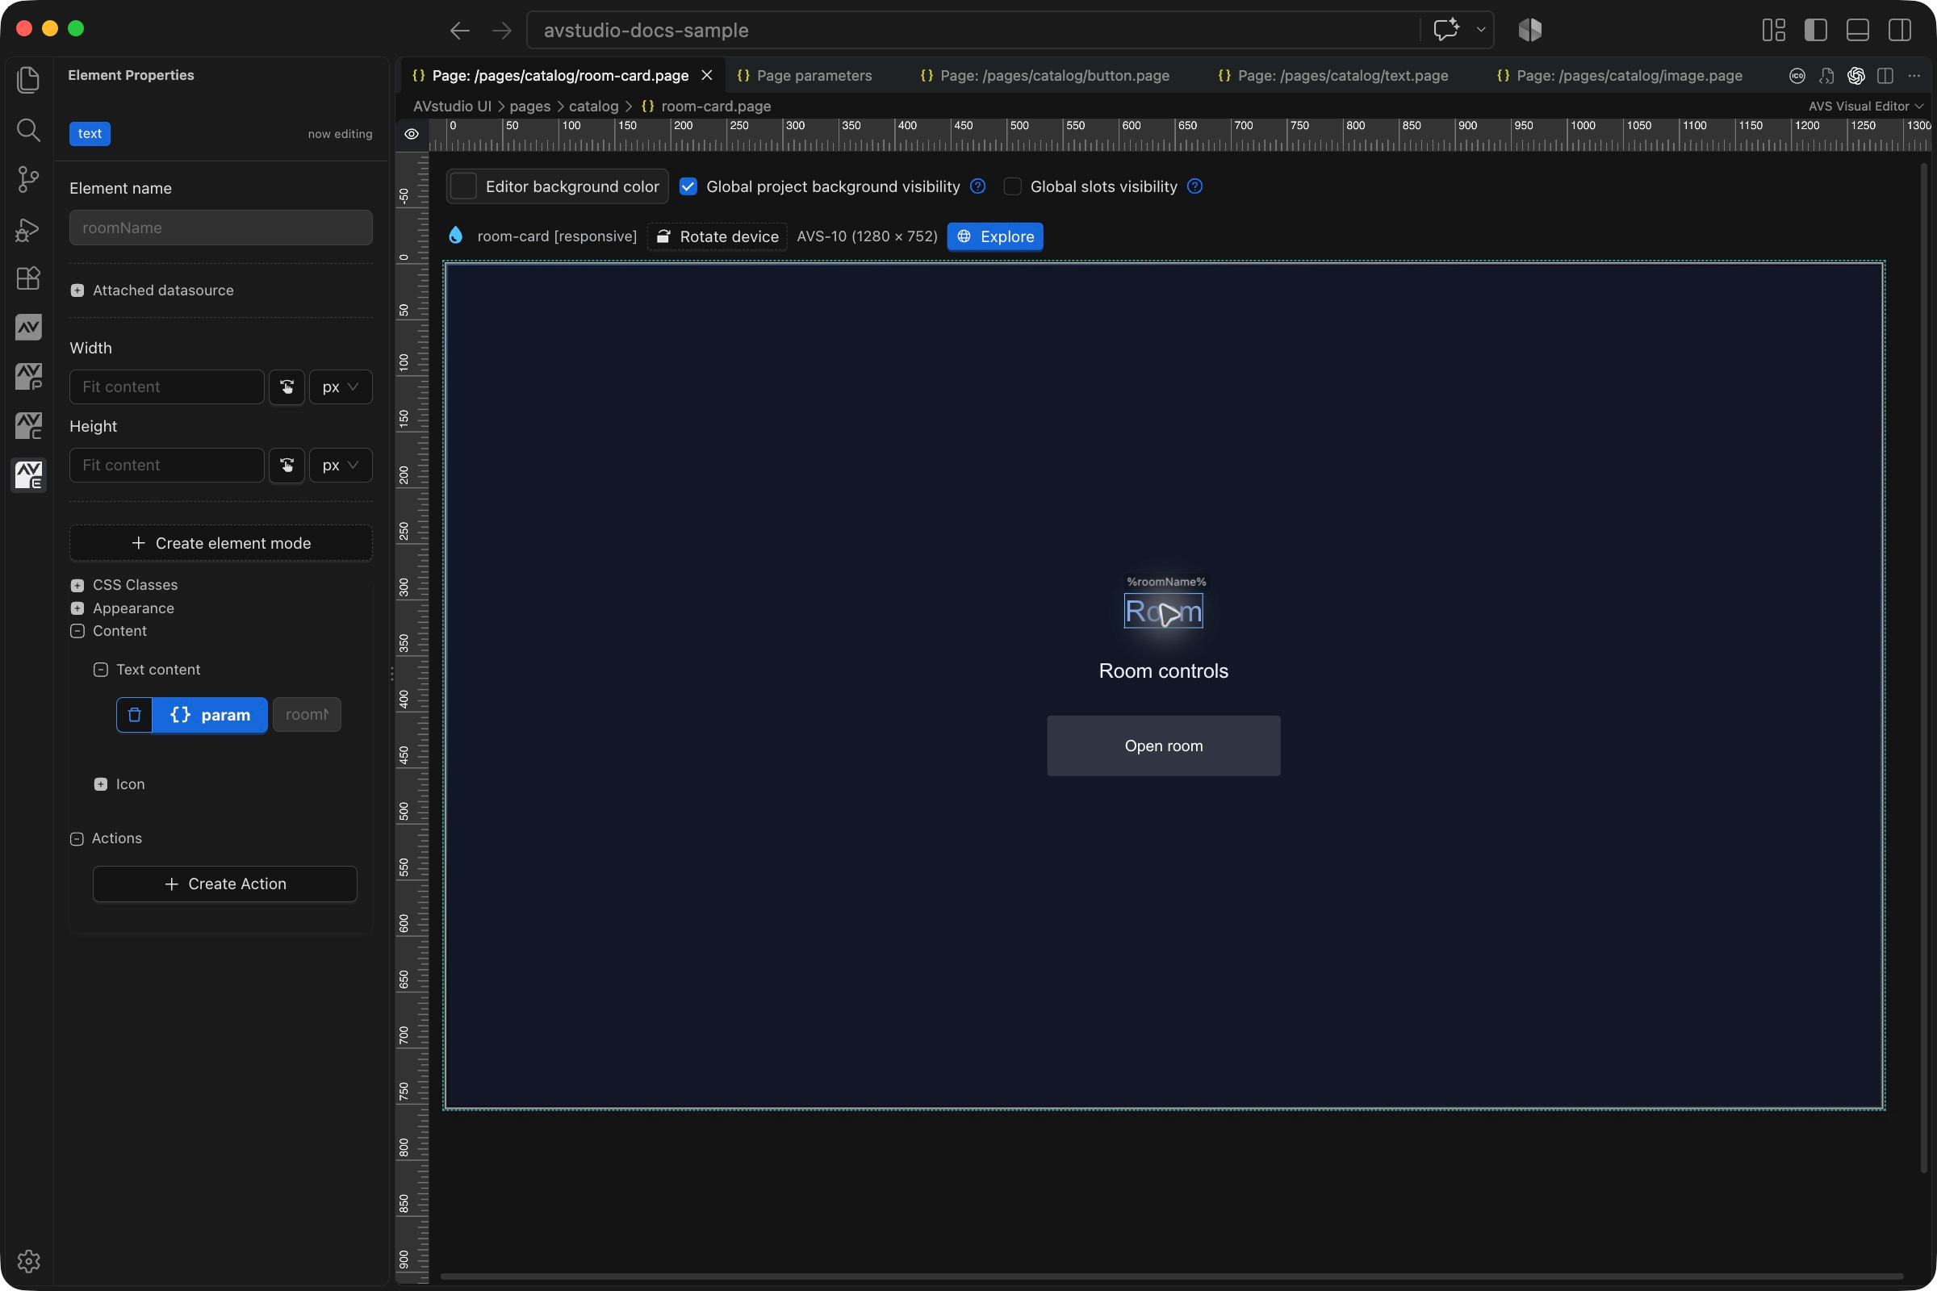
Task: Delete the param text content entry
Action: (134, 715)
